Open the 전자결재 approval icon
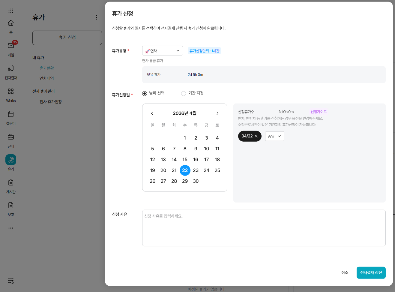Screen dimensions: 395x292 point(11,68)
